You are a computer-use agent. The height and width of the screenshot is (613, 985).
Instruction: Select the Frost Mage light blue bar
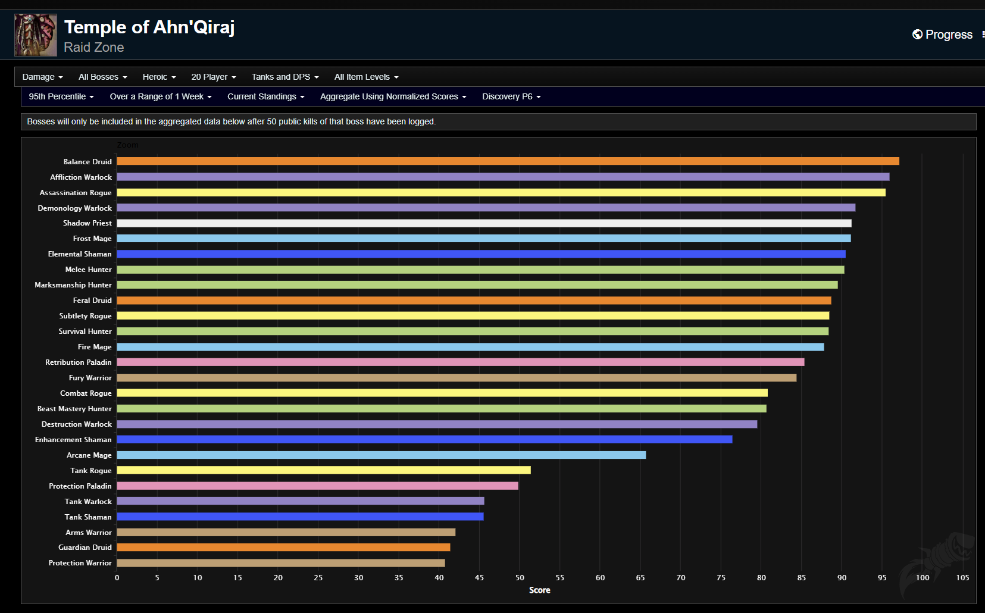tap(484, 239)
